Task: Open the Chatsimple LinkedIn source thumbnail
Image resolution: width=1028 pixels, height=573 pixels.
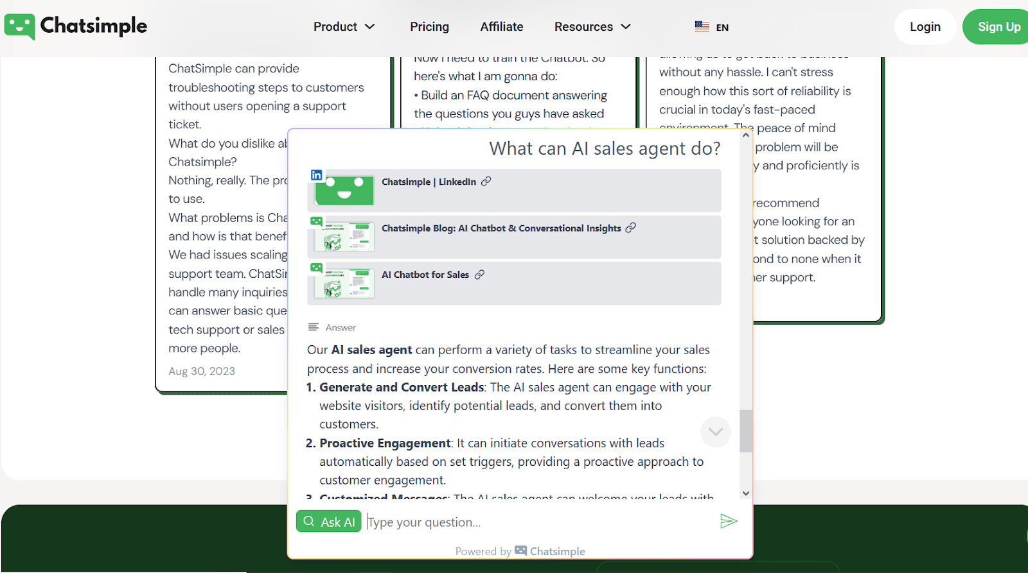Action: (x=344, y=191)
